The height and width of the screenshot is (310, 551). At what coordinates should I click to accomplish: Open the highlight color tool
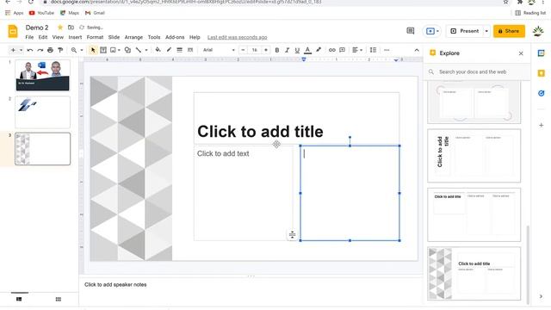[x=319, y=50]
